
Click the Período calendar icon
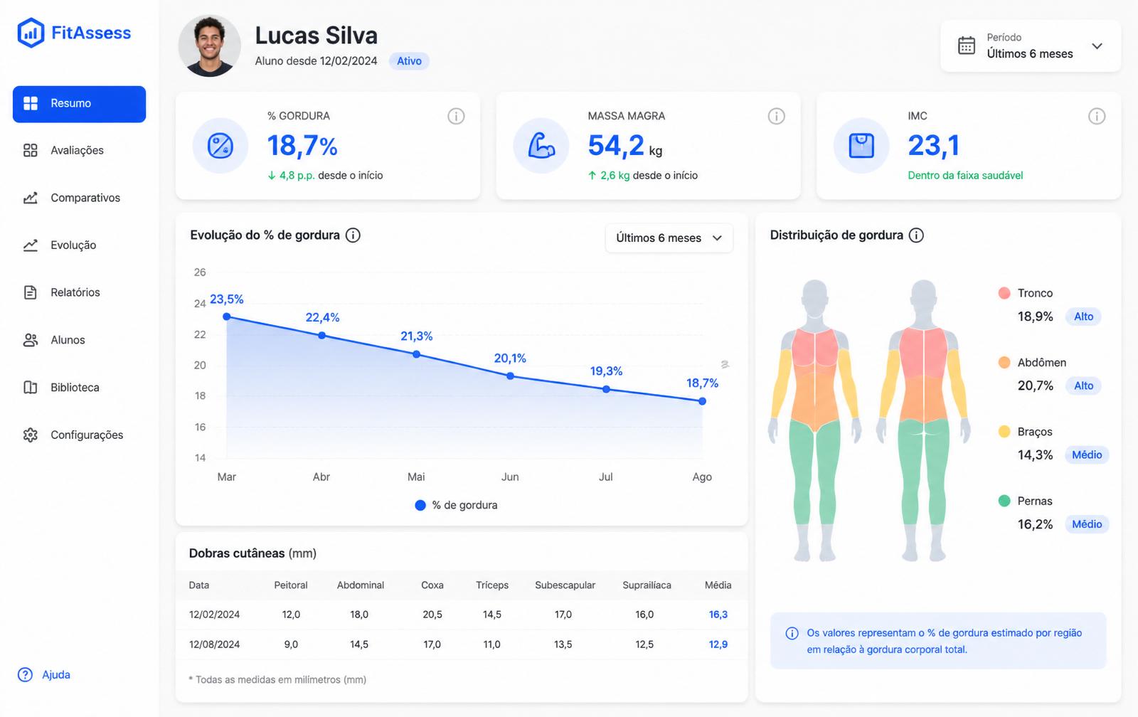pos(967,46)
